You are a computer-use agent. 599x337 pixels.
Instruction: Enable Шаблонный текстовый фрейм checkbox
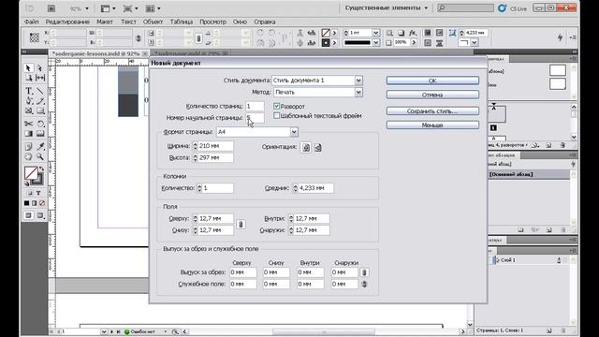[277, 115]
